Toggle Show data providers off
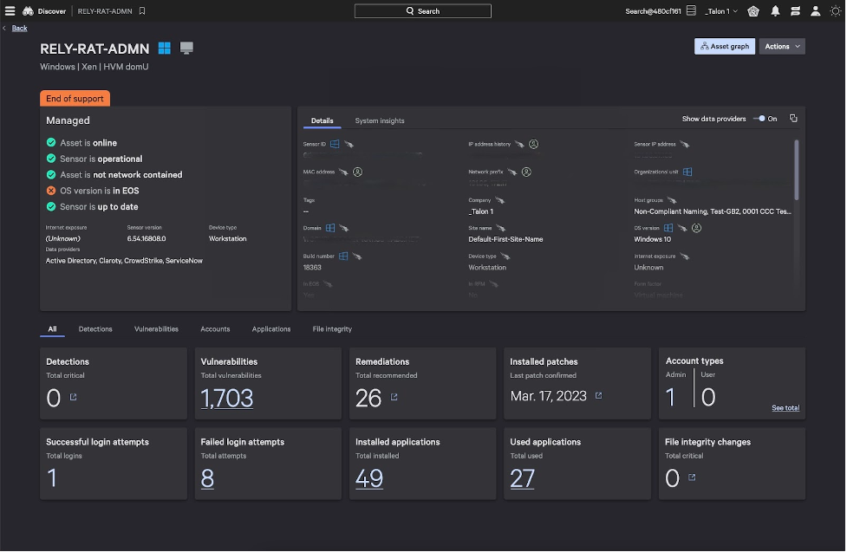Screen dimensions: 847x552 click(x=759, y=119)
